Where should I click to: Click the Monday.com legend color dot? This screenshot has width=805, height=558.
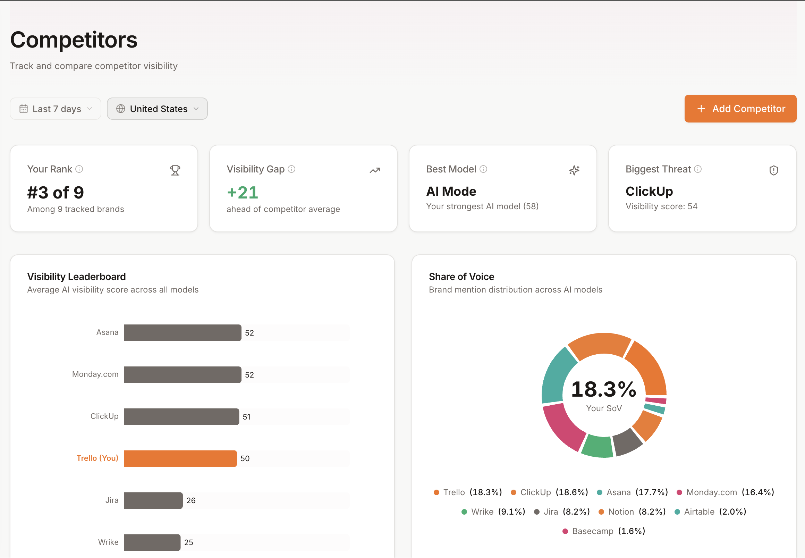pos(679,492)
